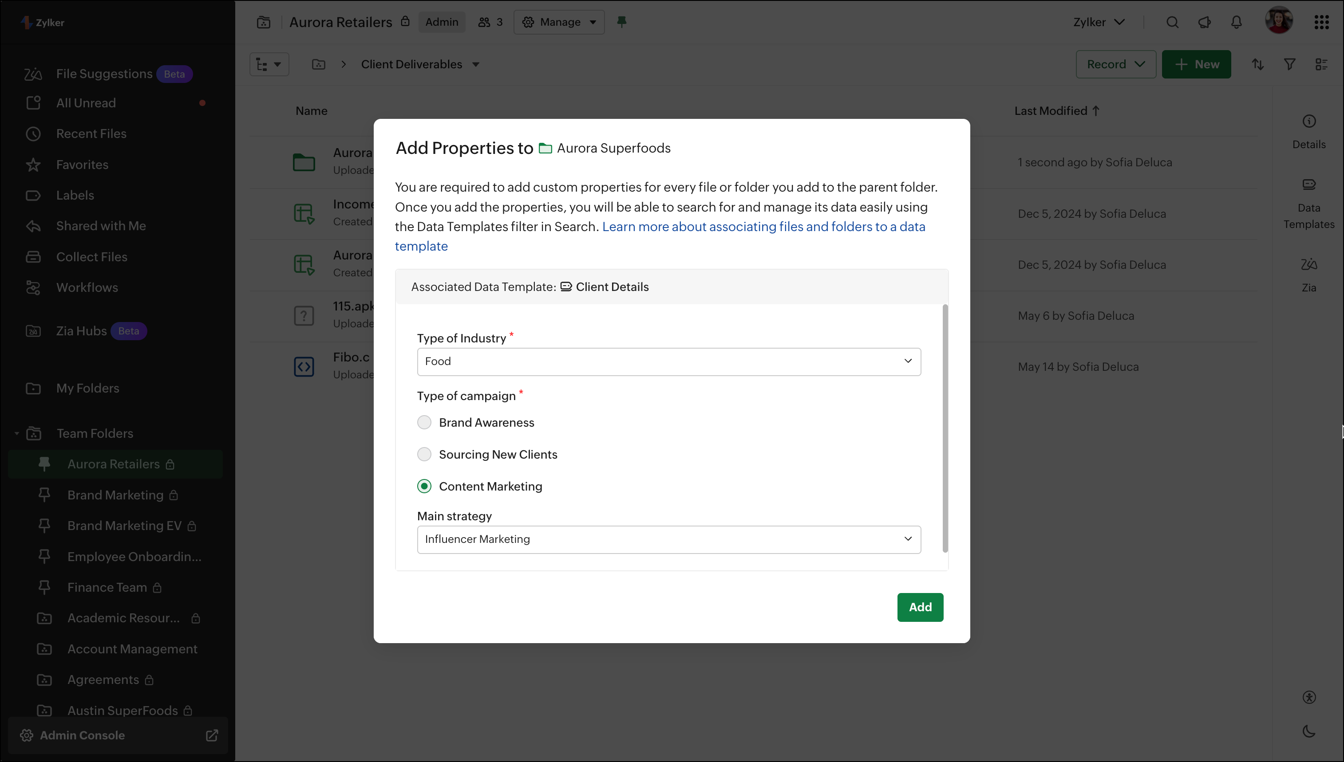Open the Type of Industry dropdown
The height and width of the screenshot is (762, 1344).
668,361
